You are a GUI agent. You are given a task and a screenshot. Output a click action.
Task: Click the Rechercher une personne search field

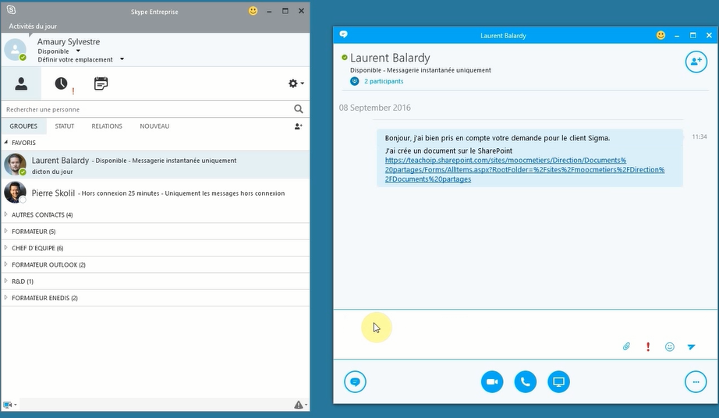tap(148, 109)
